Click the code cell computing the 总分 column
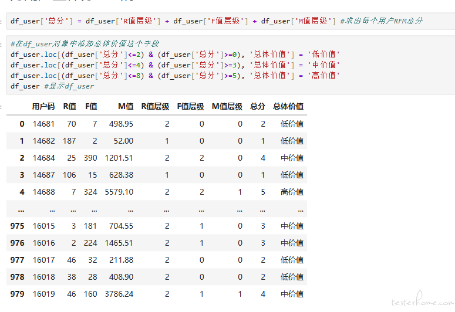The image size is (455, 312). click(x=216, y=21)
